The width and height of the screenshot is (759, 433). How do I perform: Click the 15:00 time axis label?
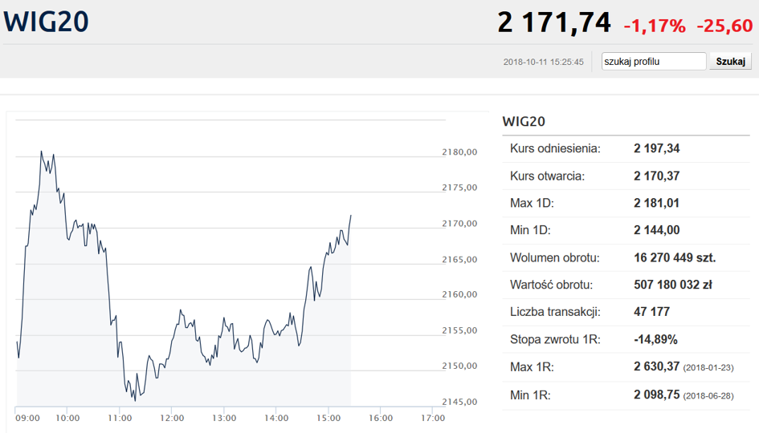click(x=328, y=418)
